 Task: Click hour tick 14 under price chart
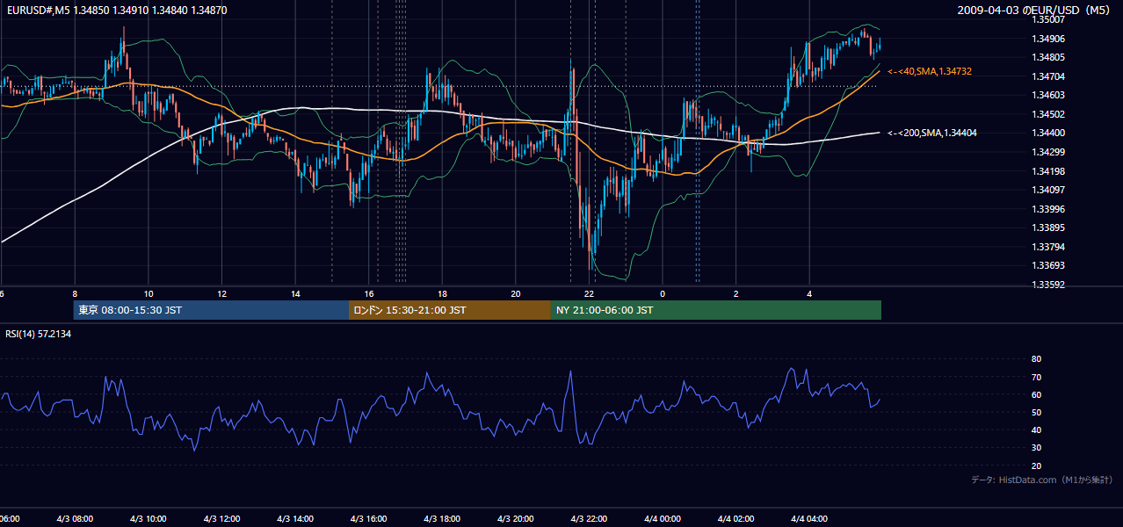pyautogui.click(x=295, y=294)
